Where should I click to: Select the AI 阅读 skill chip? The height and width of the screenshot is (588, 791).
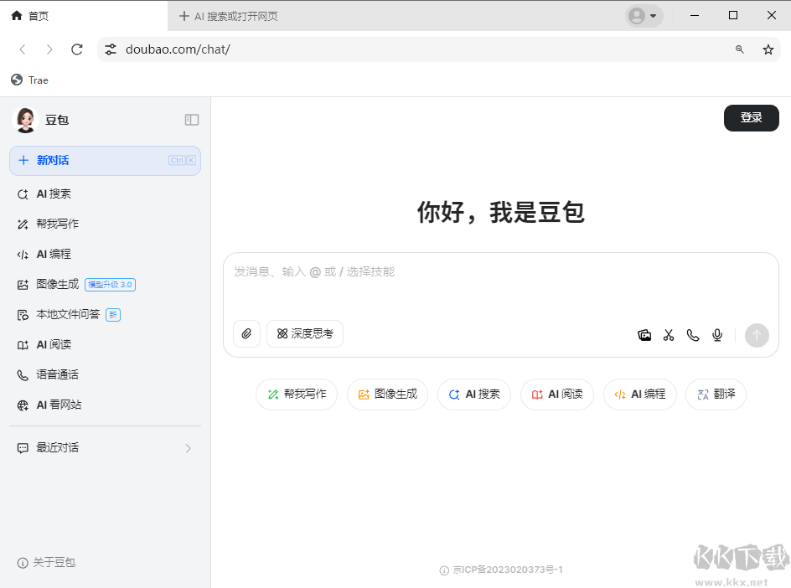(x=557, y=395)
